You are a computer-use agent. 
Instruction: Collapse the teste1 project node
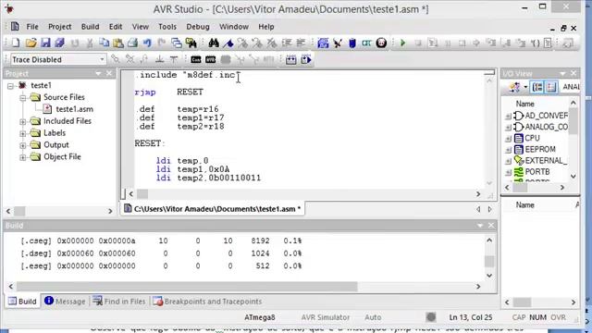(10, 86)
